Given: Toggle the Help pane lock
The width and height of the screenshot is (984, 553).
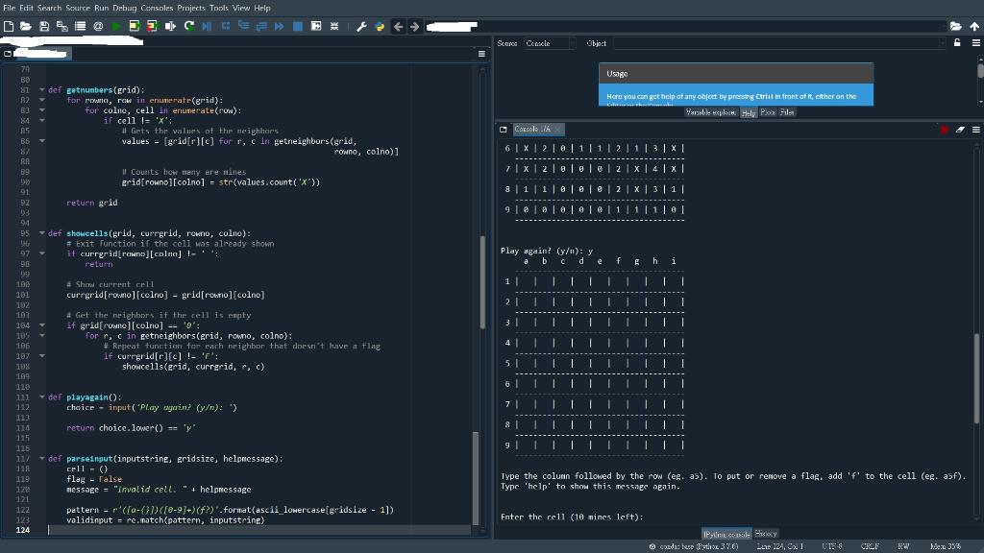Looking at the screenshot, I should coord(955,43).
